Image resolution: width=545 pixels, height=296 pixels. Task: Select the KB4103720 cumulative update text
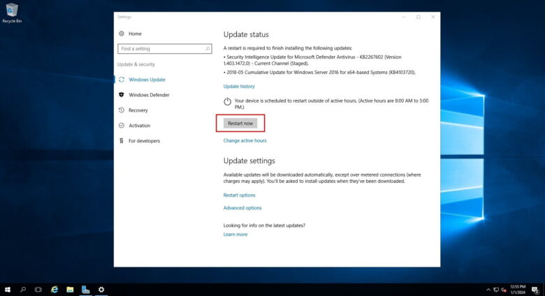(319, 73)
